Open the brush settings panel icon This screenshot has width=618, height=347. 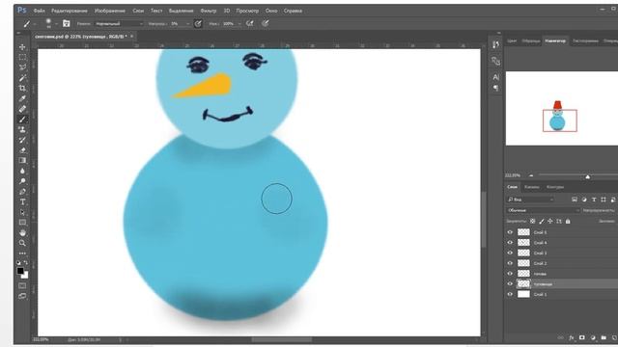pos(67,23)
